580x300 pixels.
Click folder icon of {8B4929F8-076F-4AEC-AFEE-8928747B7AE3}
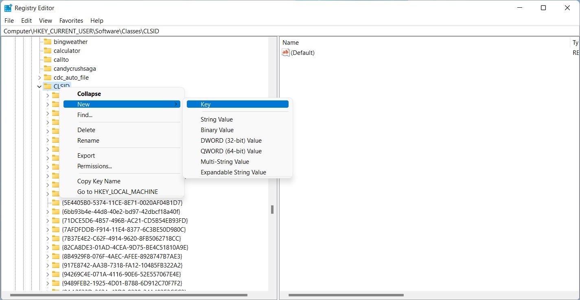[x=56, y=256]
